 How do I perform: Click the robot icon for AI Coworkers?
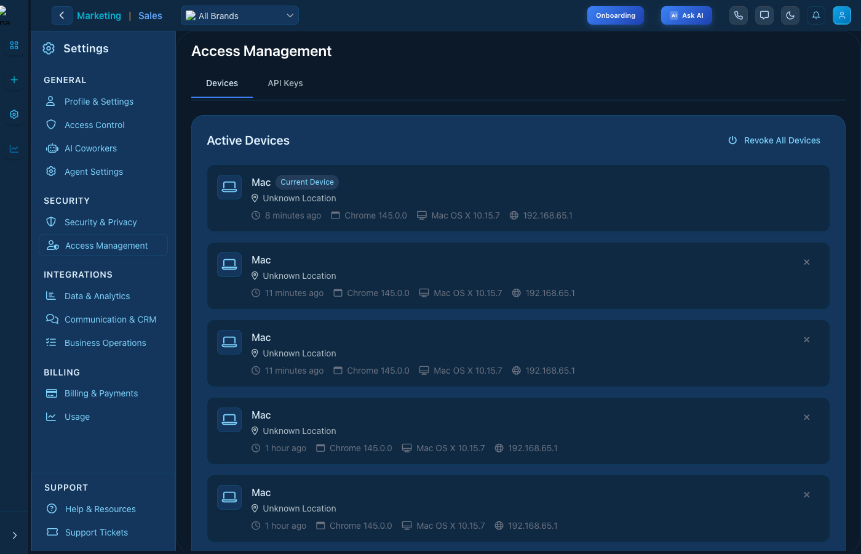point(52,148)
